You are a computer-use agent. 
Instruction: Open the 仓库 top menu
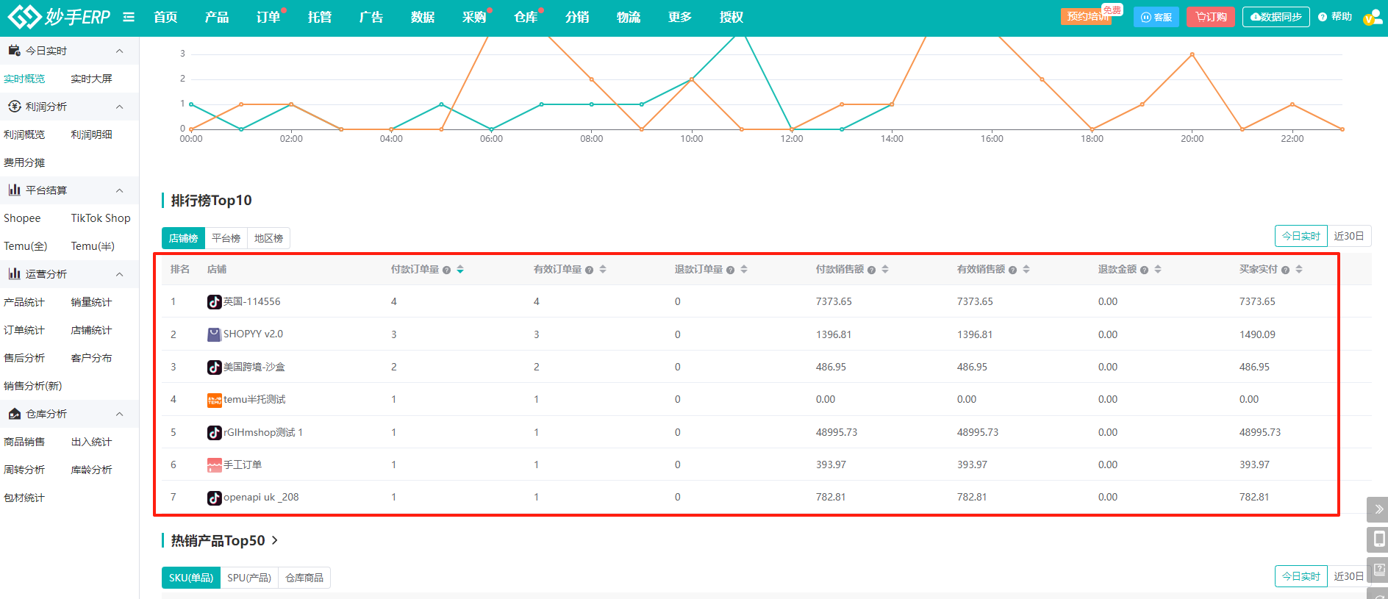coord(526,17)
